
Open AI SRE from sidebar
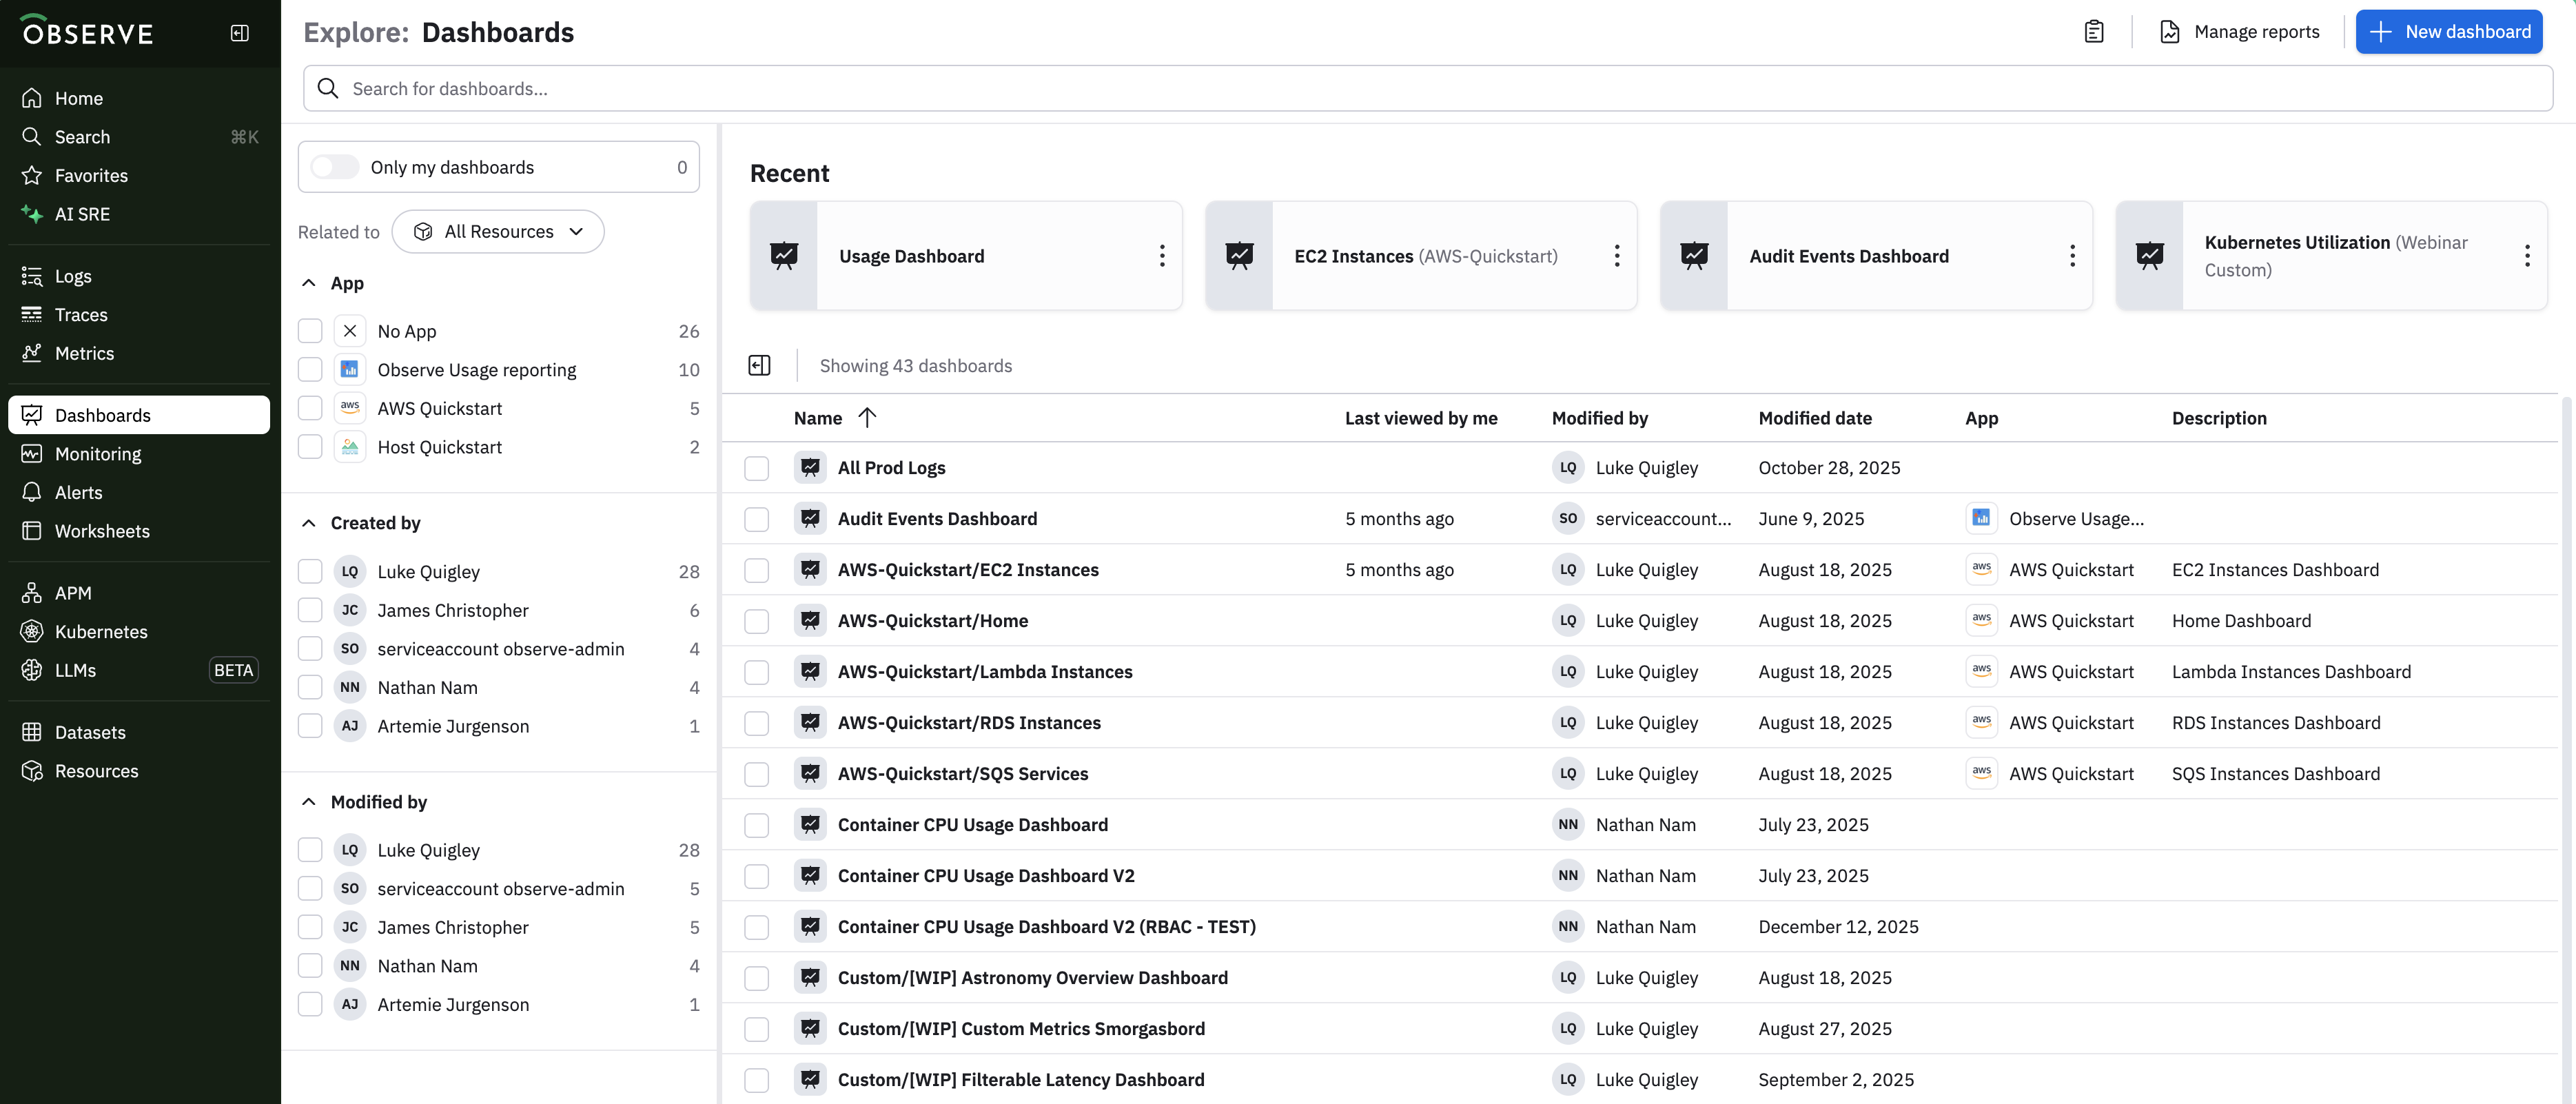coord(82,214)
